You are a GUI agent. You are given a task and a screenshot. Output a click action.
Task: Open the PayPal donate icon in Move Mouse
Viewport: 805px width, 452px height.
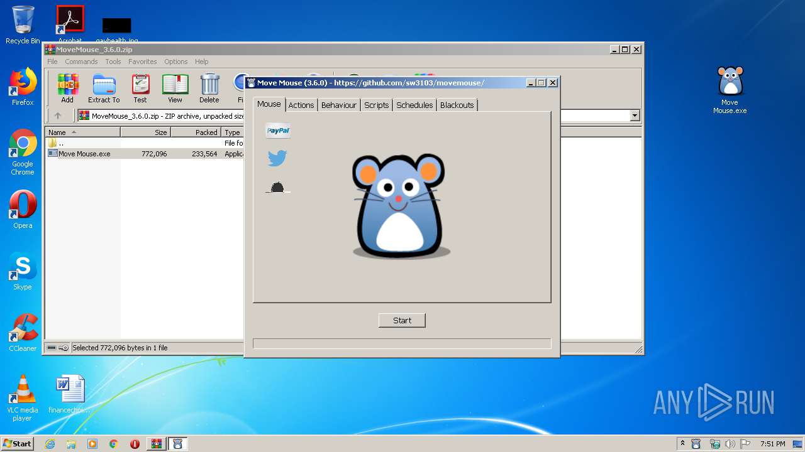point(278,131)
